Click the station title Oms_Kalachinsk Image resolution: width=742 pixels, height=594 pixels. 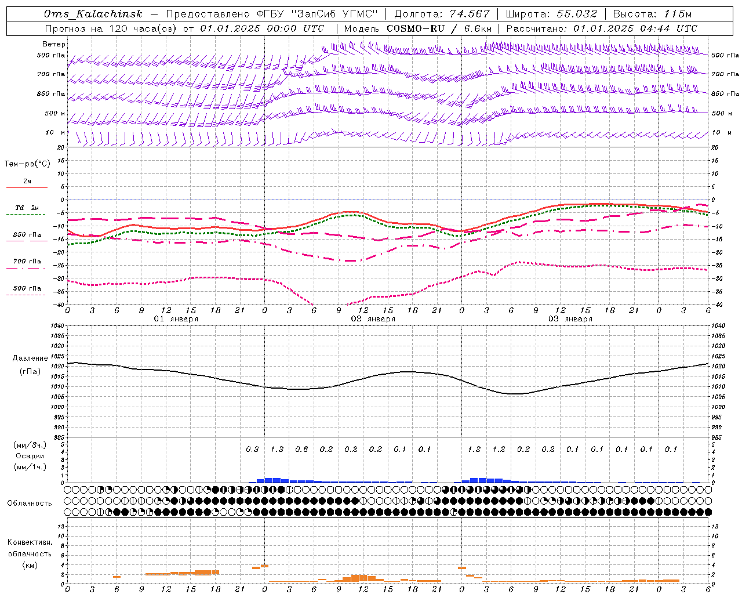click(93, 14)
